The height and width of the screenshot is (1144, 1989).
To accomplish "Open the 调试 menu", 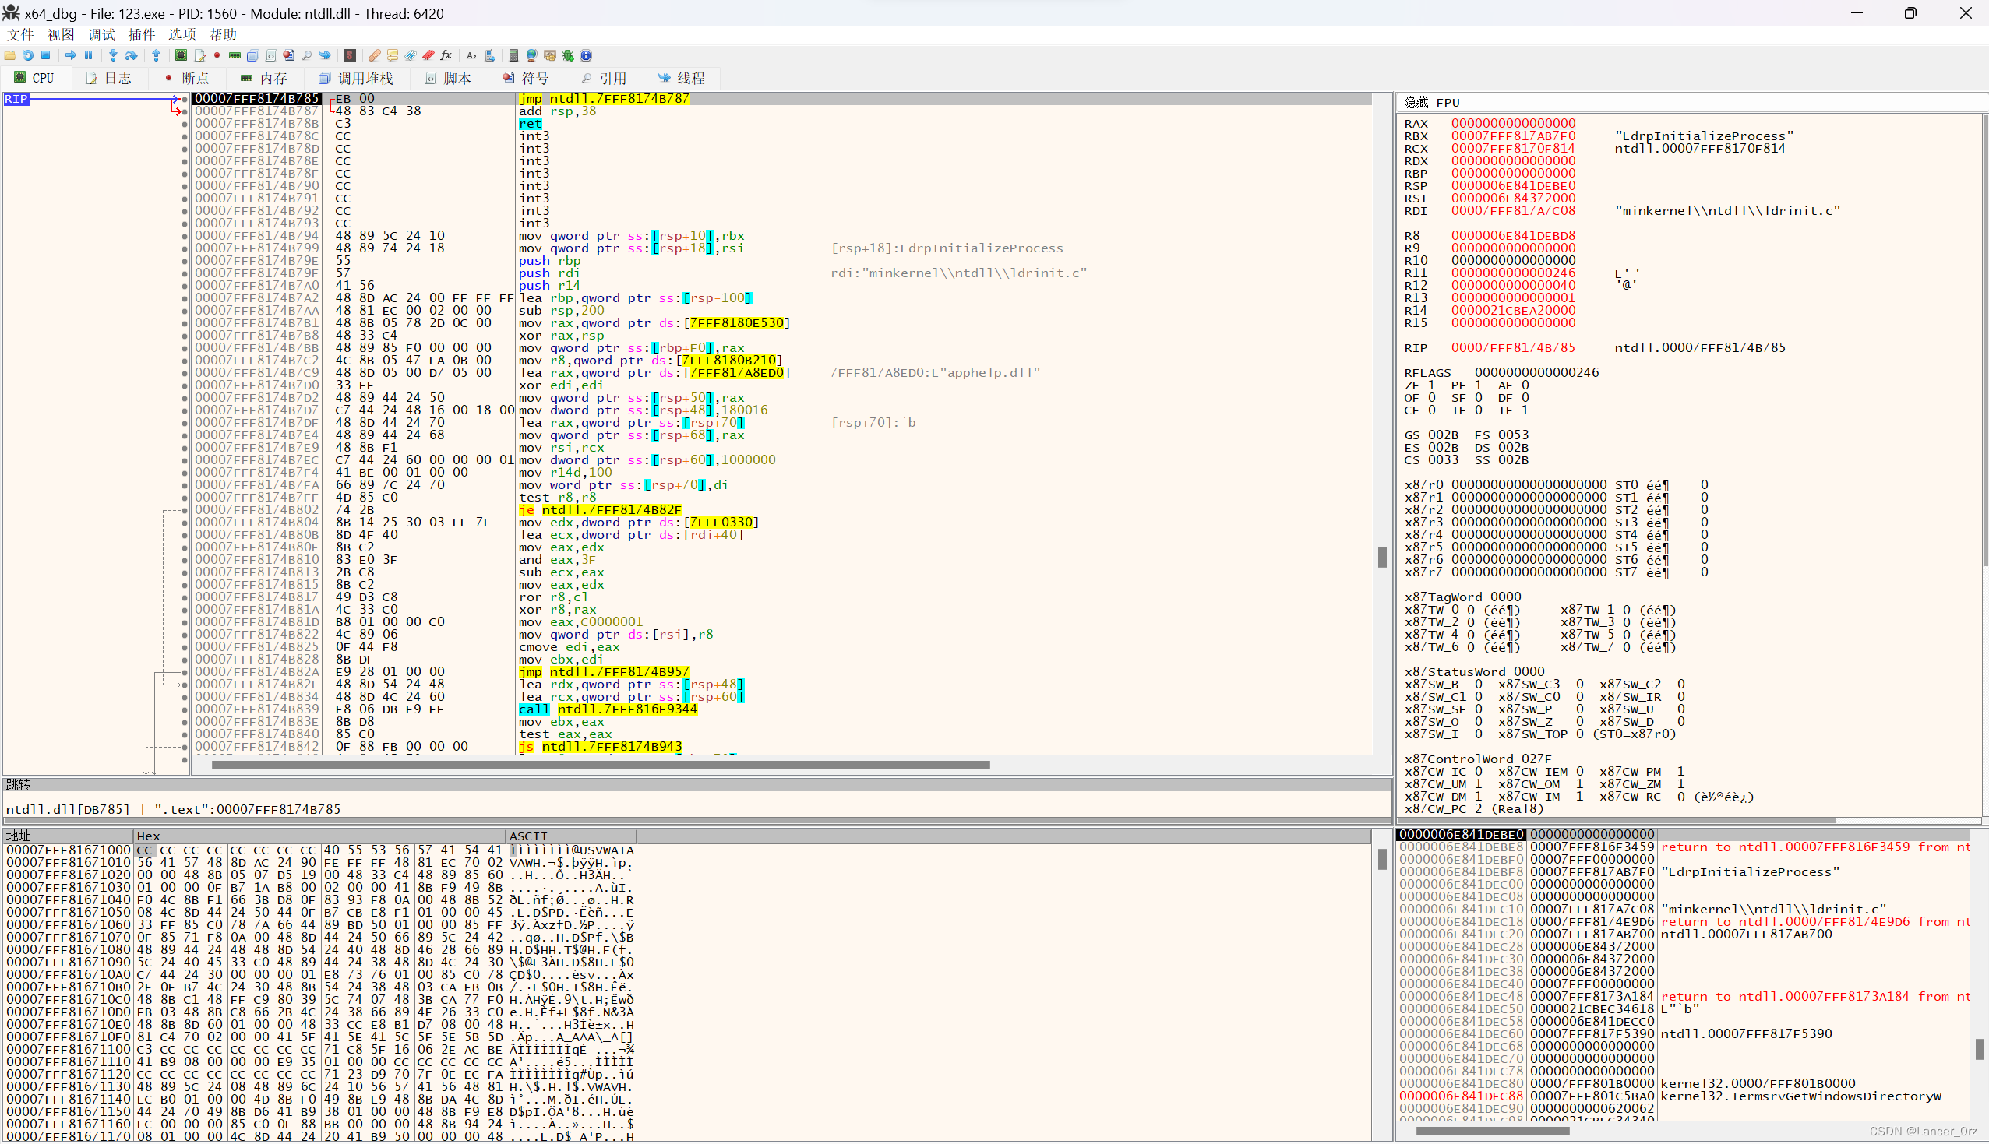I will click(101, 34).
